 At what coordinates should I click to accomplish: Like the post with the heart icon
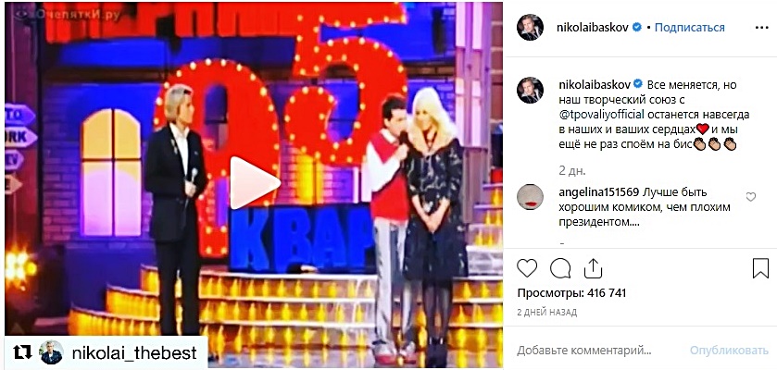[x=527, y=268]
